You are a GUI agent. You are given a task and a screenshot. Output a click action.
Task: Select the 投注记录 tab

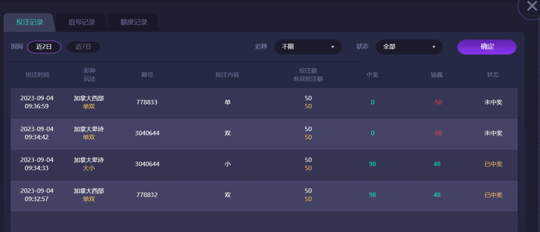[30, 22]
